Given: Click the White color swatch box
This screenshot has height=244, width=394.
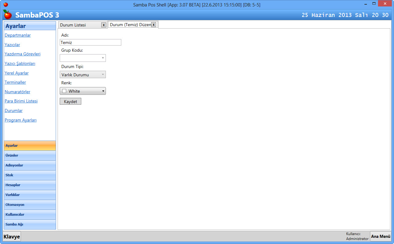Looking at the screenshot, I should click(x=64, y=91).
